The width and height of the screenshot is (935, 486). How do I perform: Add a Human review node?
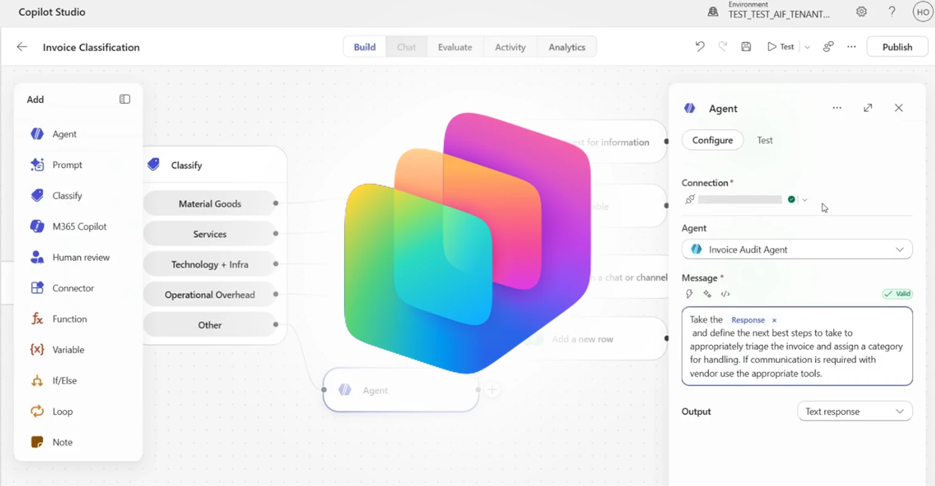click(x=70, y=257)
